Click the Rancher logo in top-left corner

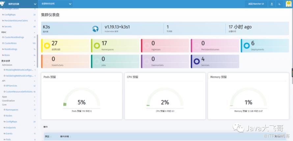4,4
